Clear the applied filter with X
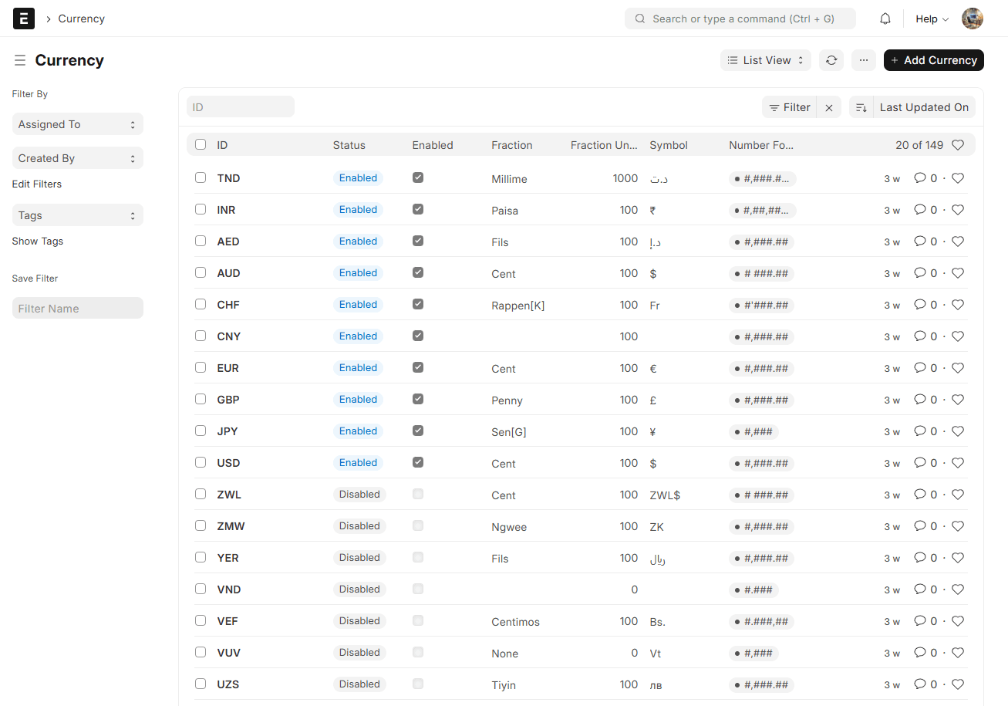This screenshot has width=1008, height=706. tap(829, 107)
